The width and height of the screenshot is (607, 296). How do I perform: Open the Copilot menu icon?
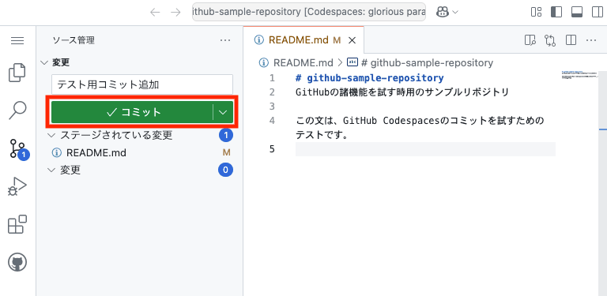[443, 13]
